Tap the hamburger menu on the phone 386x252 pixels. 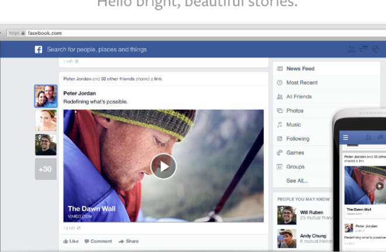[x=346, y=138]
